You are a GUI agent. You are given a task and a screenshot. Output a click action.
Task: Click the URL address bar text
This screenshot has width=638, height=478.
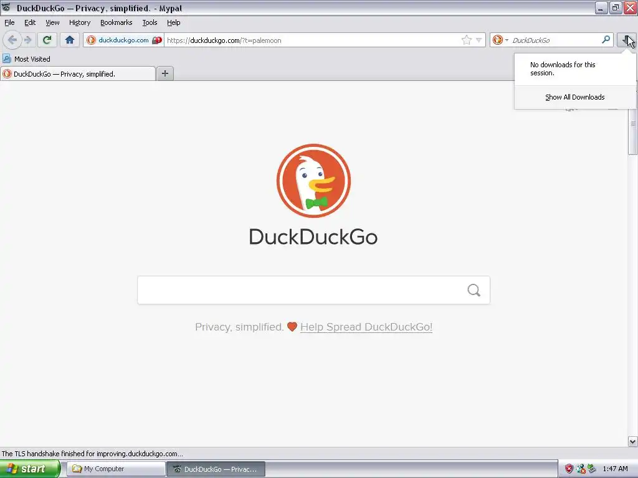click(224, 40)
